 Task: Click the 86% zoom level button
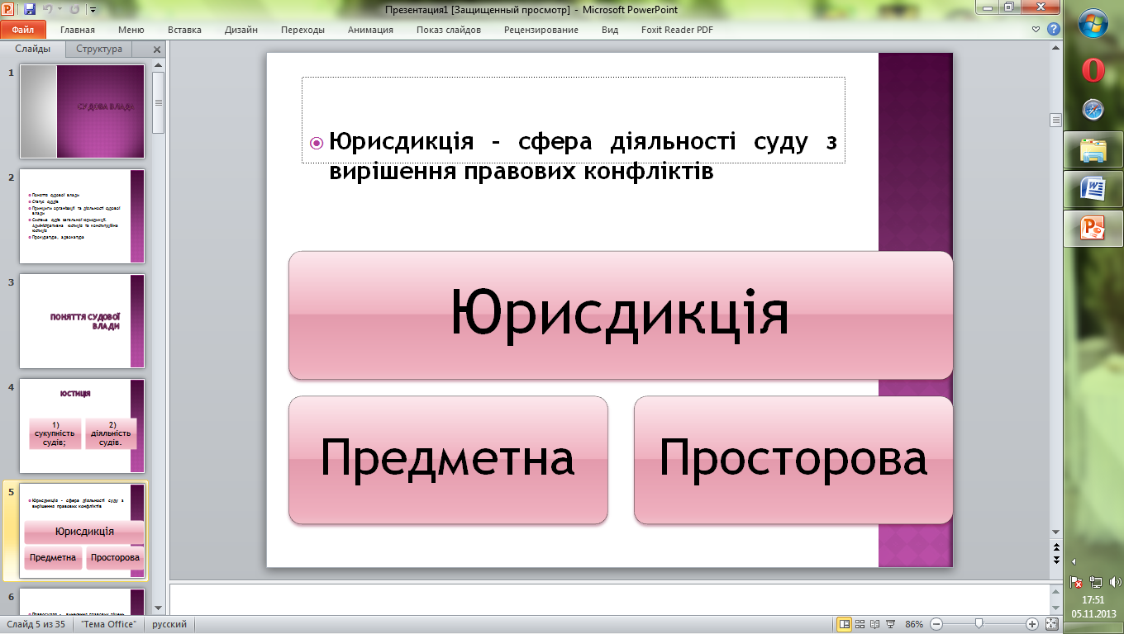click(914, 625)
